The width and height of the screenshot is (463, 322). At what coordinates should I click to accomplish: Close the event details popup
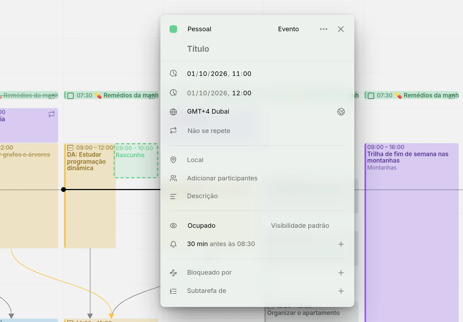(x=341, y=29)
